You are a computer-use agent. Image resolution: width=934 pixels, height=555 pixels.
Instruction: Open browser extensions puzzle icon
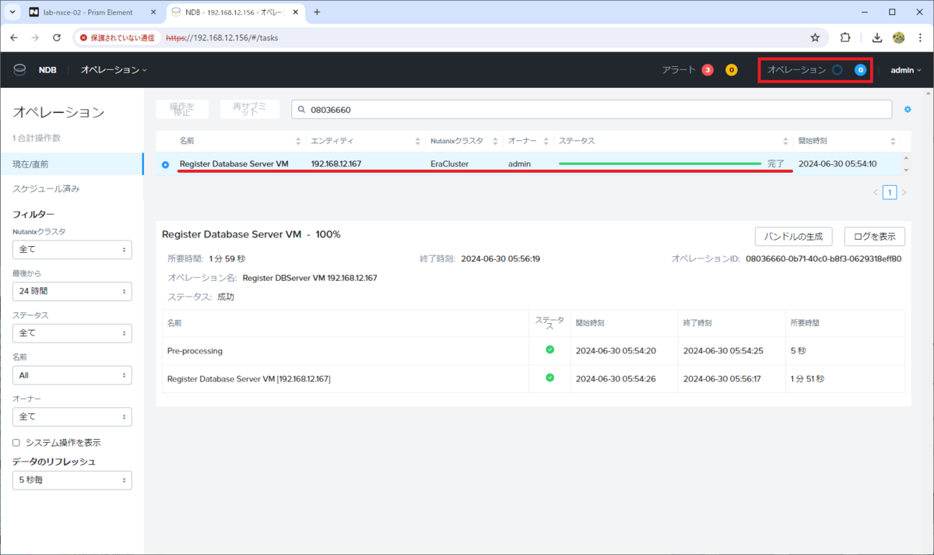[845, 37]
